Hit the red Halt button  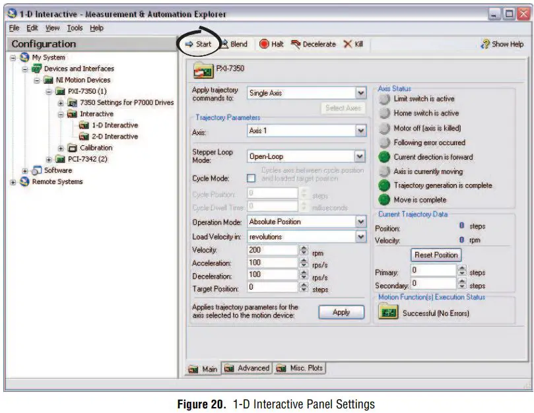tap(271, 44)
